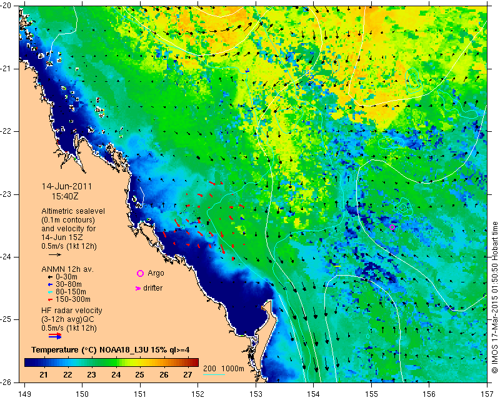Click the latitude axis label "-26"
This screenshot has height=400, width=500.
coord(7,382)
